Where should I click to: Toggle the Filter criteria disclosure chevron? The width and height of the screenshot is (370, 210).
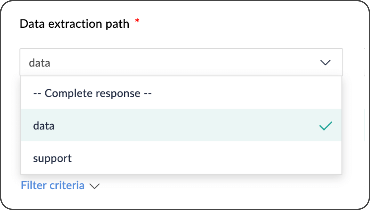(94, 186)
